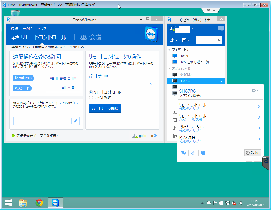Screen dimensions: 271x210
Task: Click the account status icon in TeamViewer's footer
Action: click(x=135, y=135)
